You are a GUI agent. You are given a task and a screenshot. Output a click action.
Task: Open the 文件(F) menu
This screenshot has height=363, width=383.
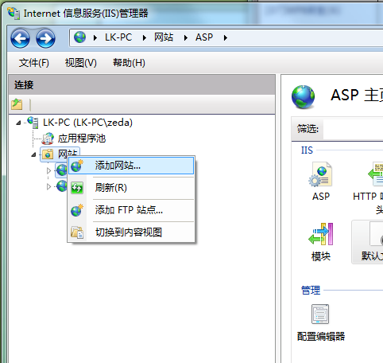tap(33, 63)
